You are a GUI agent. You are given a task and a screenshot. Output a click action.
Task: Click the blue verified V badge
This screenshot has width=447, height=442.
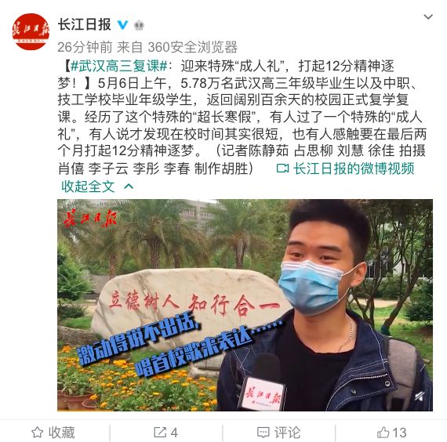click(x=123, y=25)
